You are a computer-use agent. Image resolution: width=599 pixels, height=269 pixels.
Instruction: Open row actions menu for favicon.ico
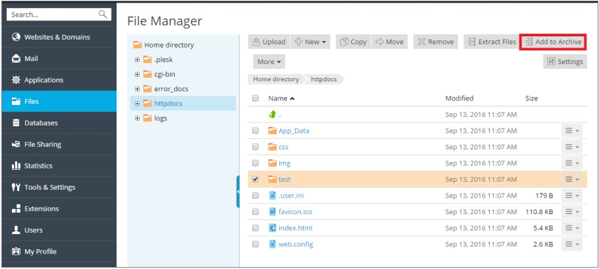point(572,211)
